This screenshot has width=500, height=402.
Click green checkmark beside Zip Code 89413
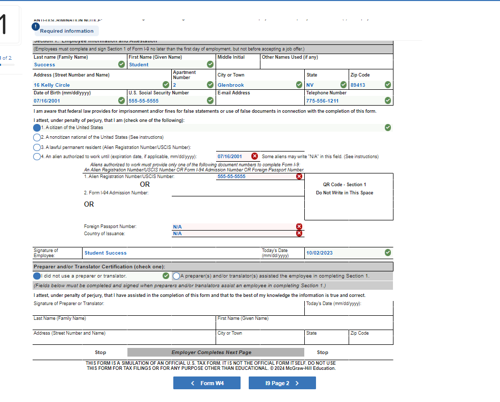pyautogui.click(x=388, y=85)
